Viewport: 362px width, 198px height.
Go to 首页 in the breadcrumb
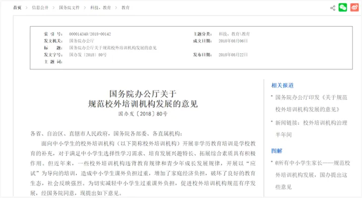point(17,7)
